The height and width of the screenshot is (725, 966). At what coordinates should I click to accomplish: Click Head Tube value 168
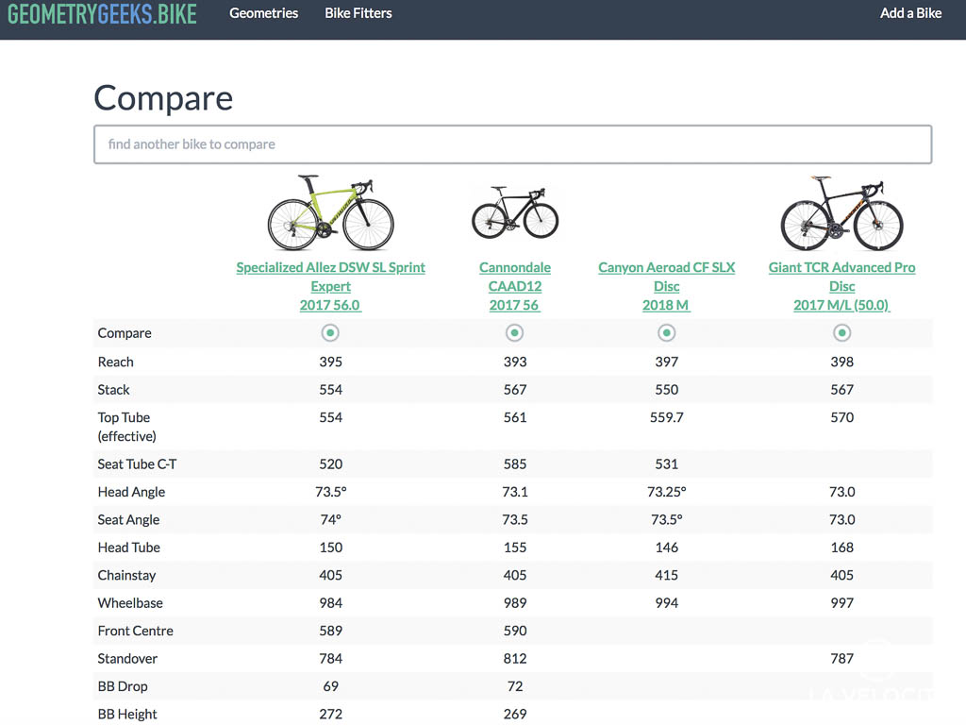[x=842, y=548]
